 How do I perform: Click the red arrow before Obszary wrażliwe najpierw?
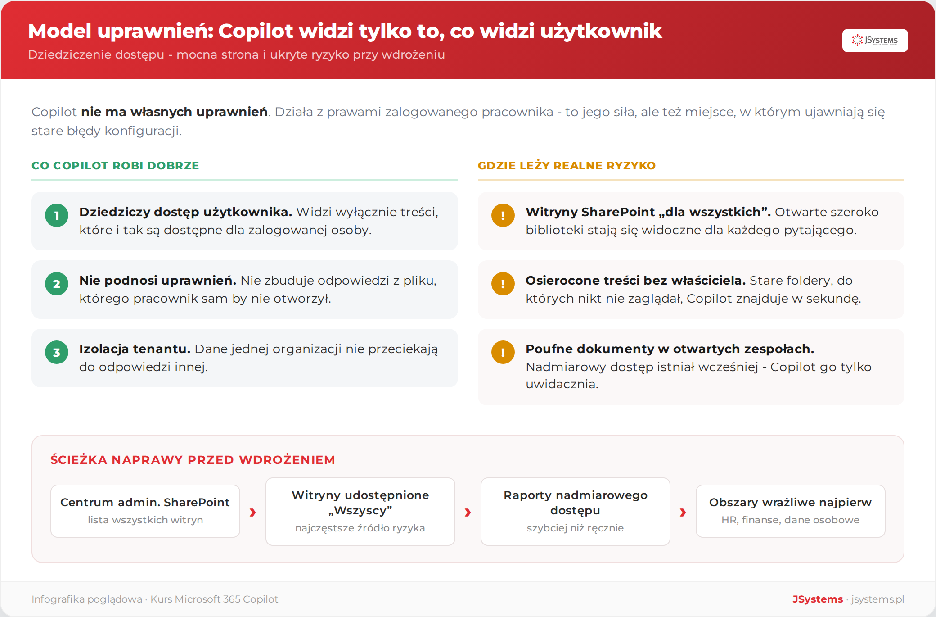(683, 512)
